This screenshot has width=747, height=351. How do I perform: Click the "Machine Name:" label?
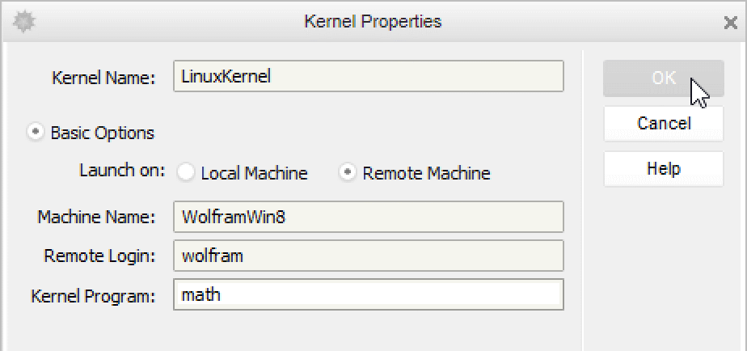pos(95,218)
